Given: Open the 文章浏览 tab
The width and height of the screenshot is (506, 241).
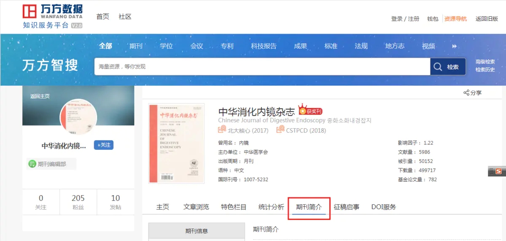Looking at the screenshot, I should point(196,207).
